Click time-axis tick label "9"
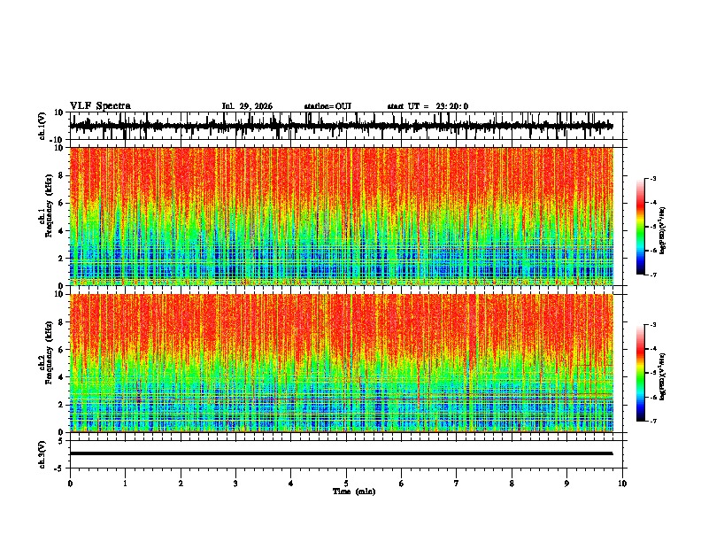Image resolution: width=701 pixels, height=542 pixels. [566, 484]
